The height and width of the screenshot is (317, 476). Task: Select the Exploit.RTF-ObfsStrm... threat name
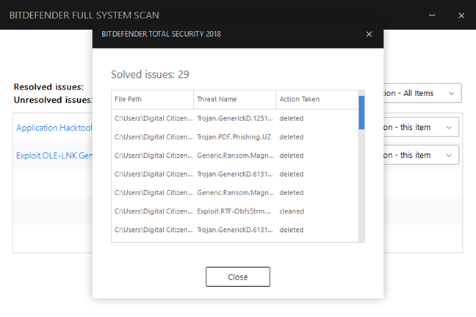pos(234,211)
